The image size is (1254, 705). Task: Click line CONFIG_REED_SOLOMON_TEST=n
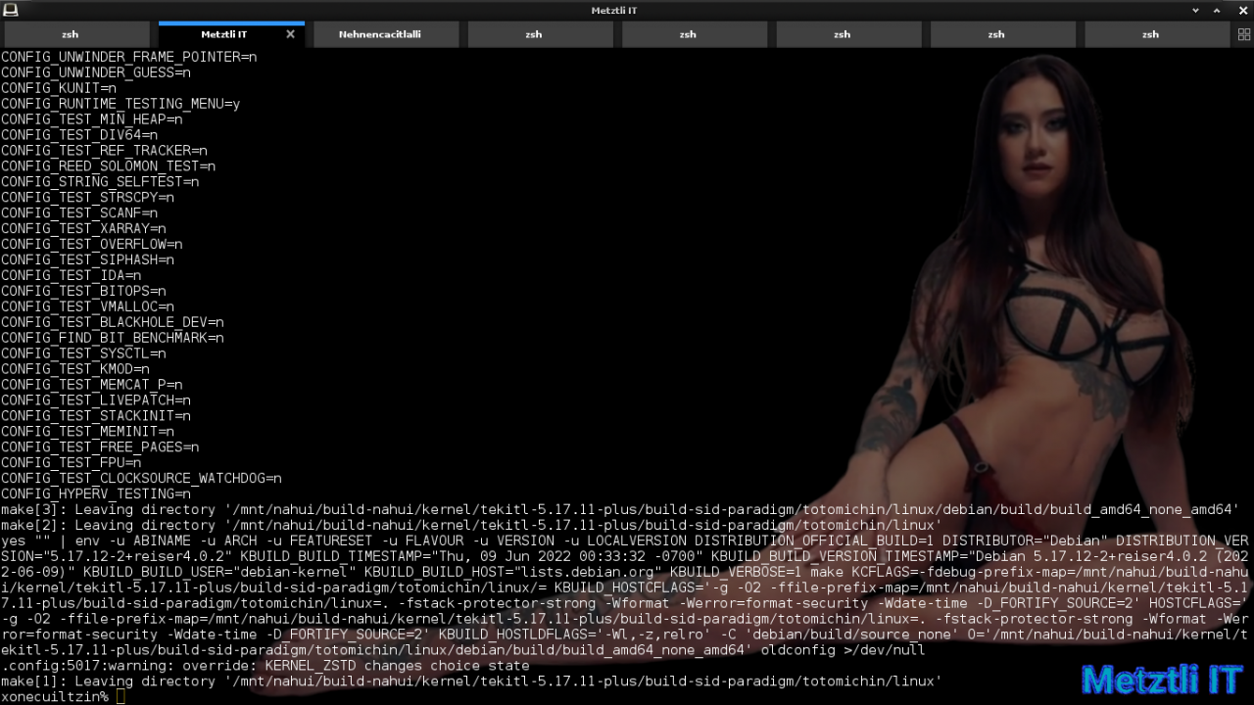108,166
